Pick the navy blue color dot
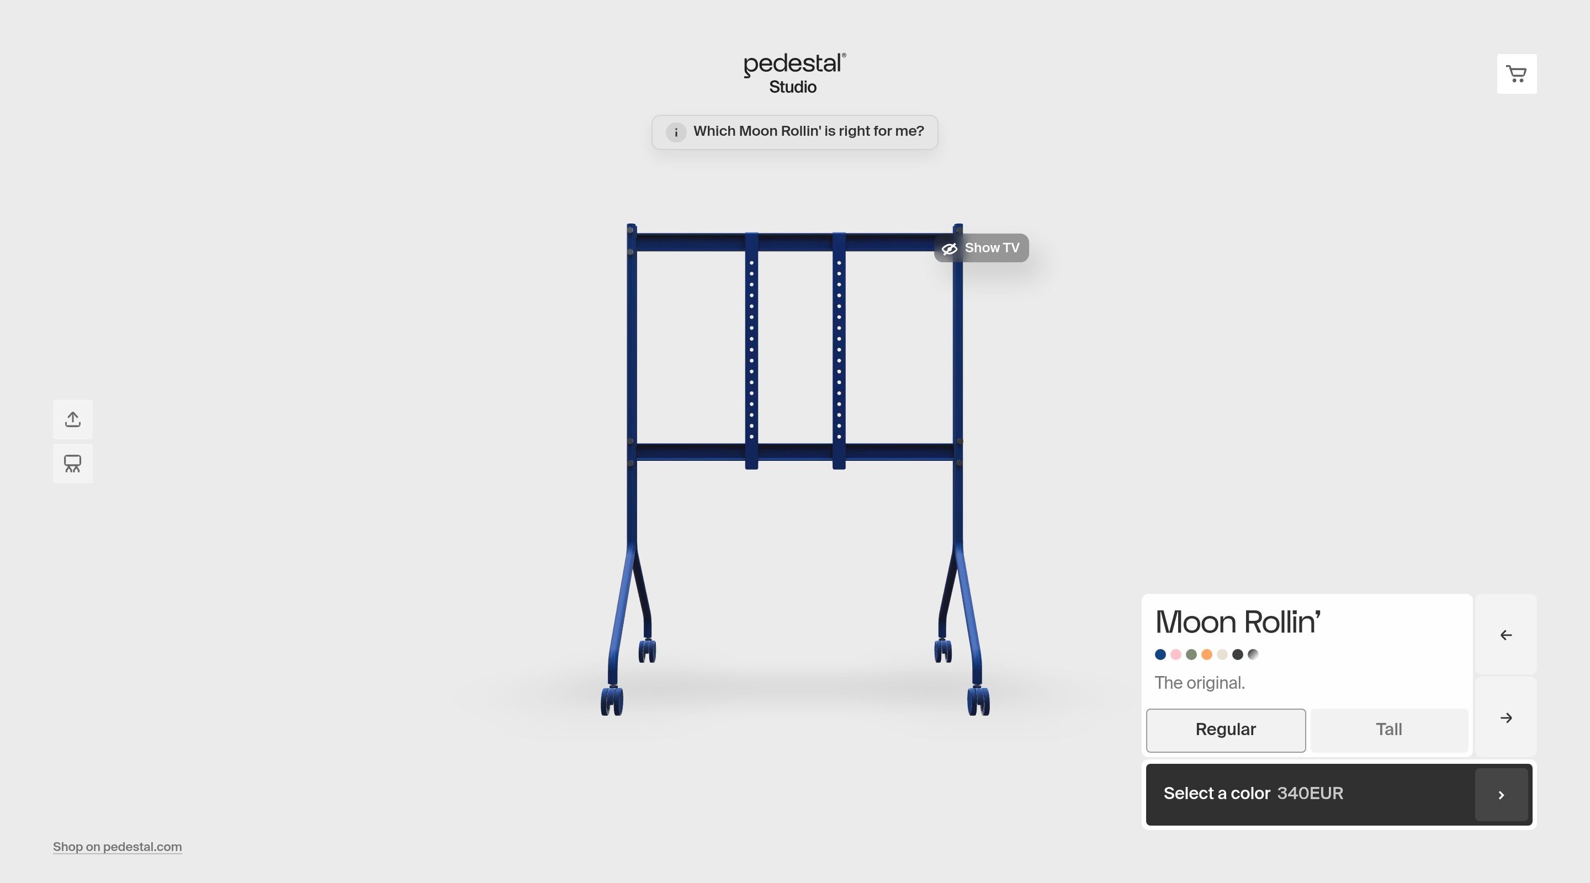 (1160, 655)
